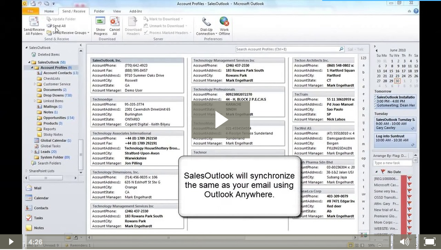Open the File tab
Image resolution: width=441 pixels, height=250 pixels.
(x=30, y=11)
